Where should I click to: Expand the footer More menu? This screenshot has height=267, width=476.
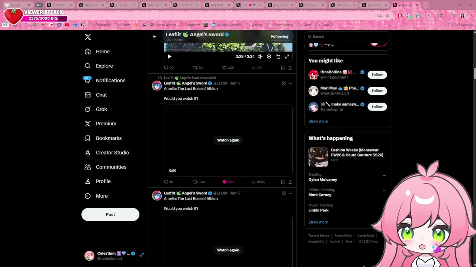point(350,241)
